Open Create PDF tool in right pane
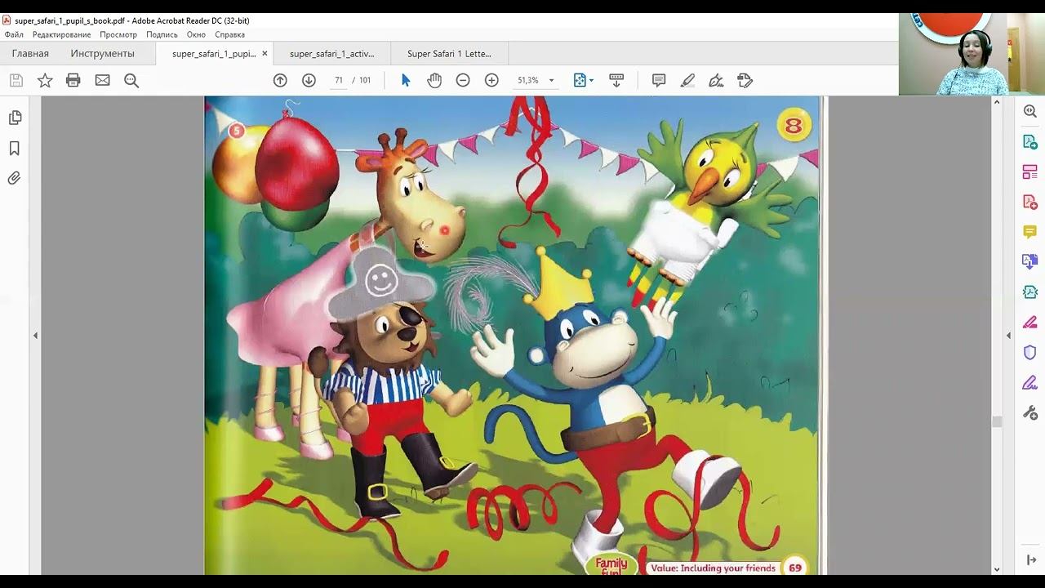The height and width of the screenshot is (588, 1045). (1030, 202)
